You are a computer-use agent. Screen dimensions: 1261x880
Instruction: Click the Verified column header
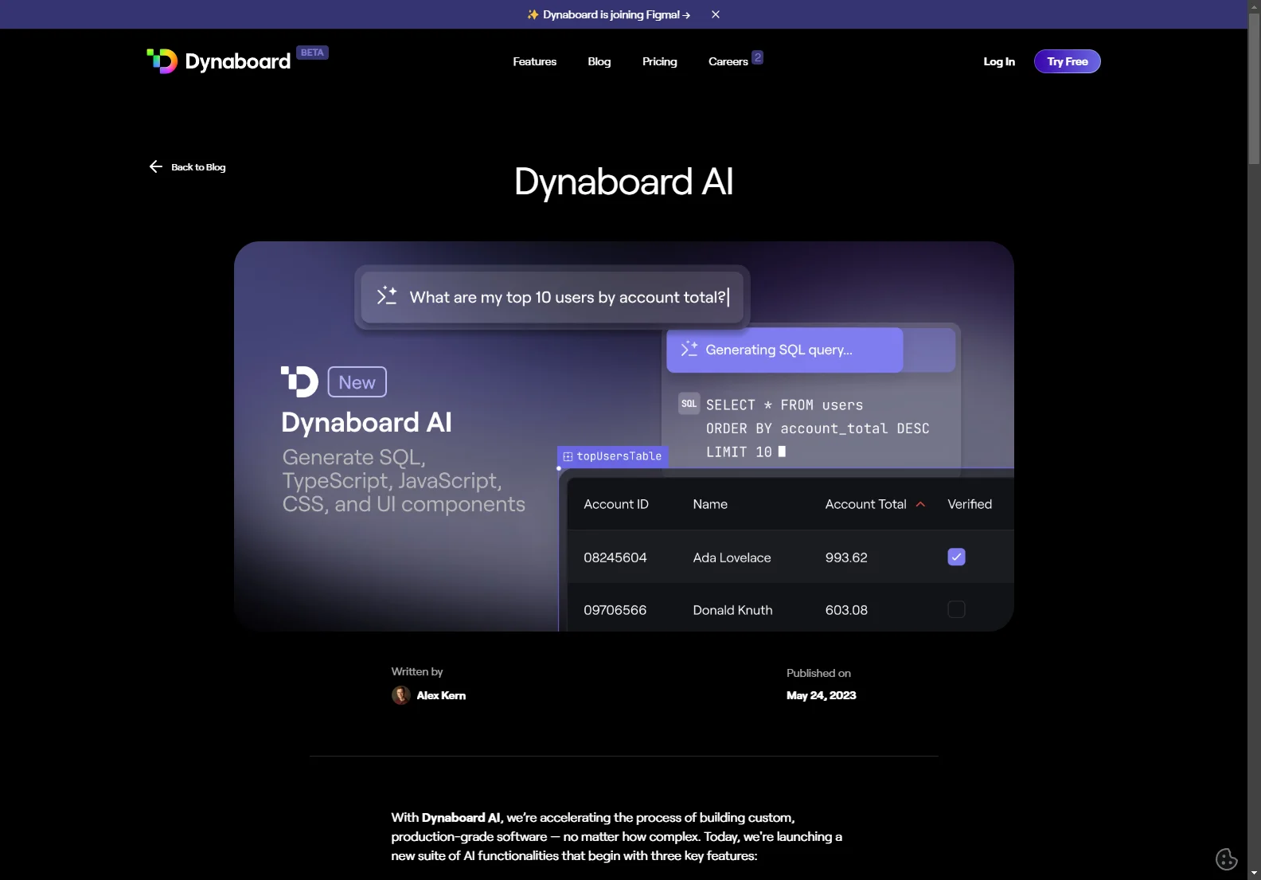point(970,504)
